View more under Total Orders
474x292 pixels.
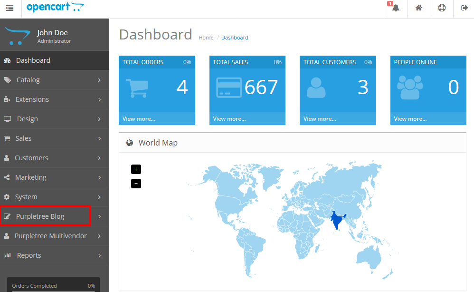(139, 119)
